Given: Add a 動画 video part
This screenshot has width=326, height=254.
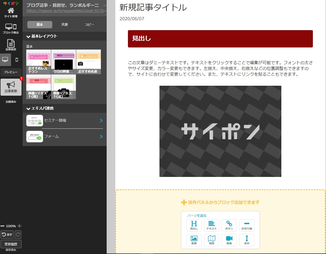Looking at the screenshot, I should point(229,240).
